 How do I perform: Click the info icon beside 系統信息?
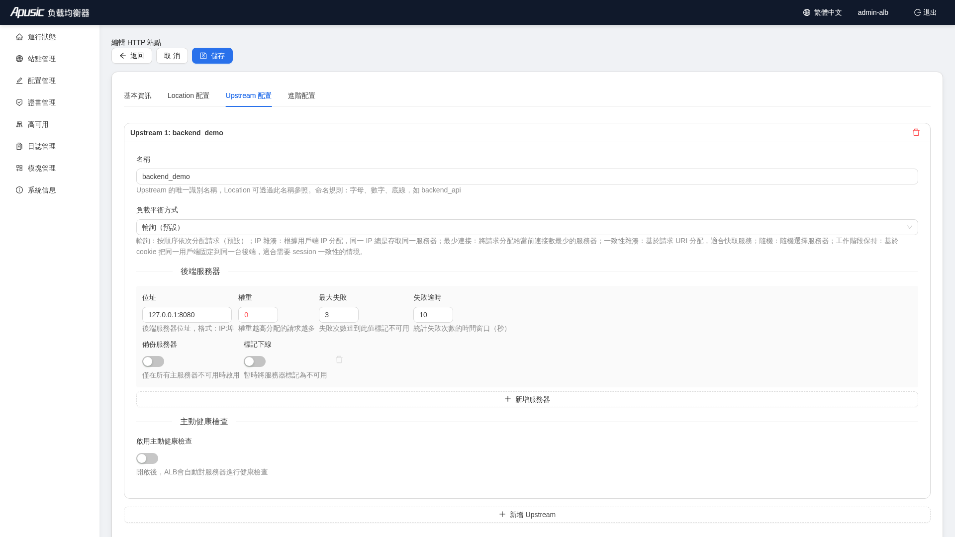[19, 190]
